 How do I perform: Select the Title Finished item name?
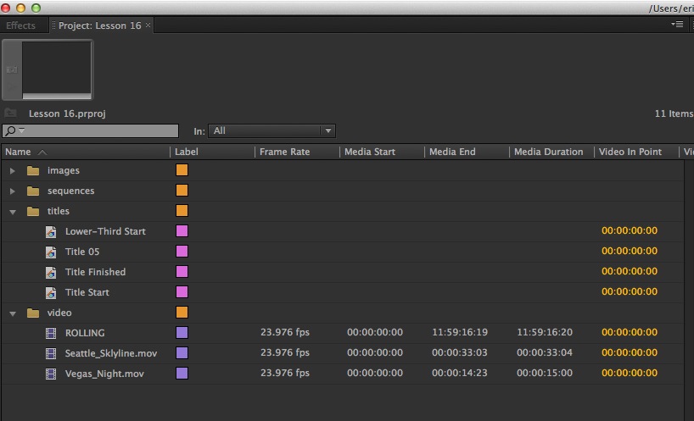click(x=95, y=272)
